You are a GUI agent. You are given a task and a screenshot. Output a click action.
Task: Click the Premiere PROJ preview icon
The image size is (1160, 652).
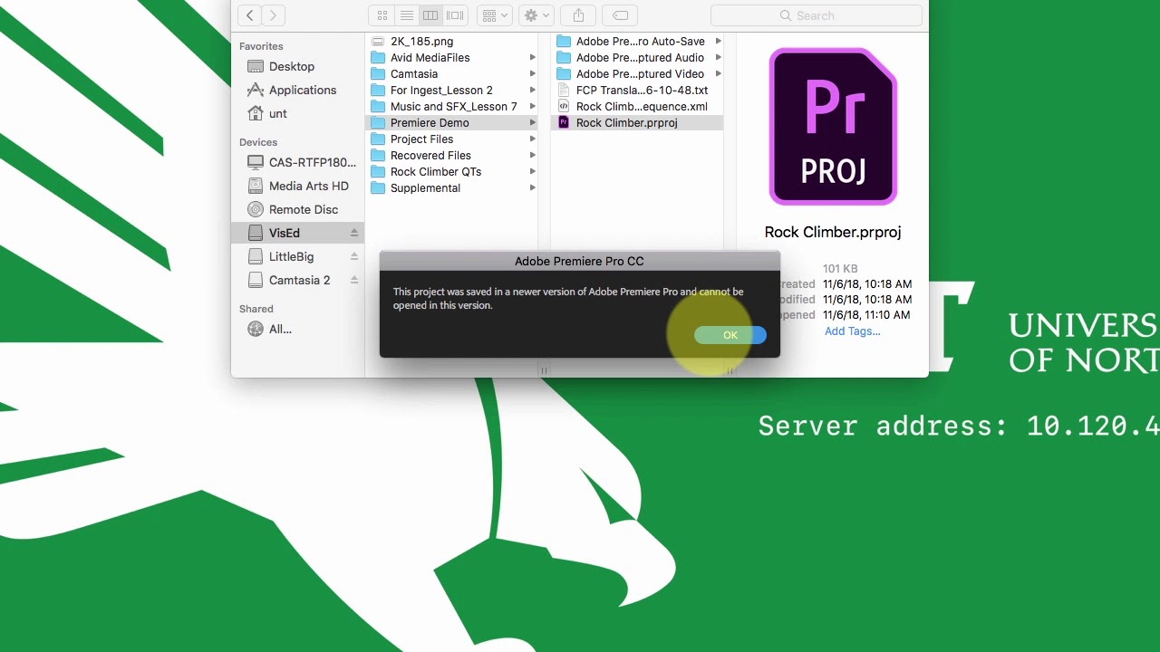coord(833,127)
